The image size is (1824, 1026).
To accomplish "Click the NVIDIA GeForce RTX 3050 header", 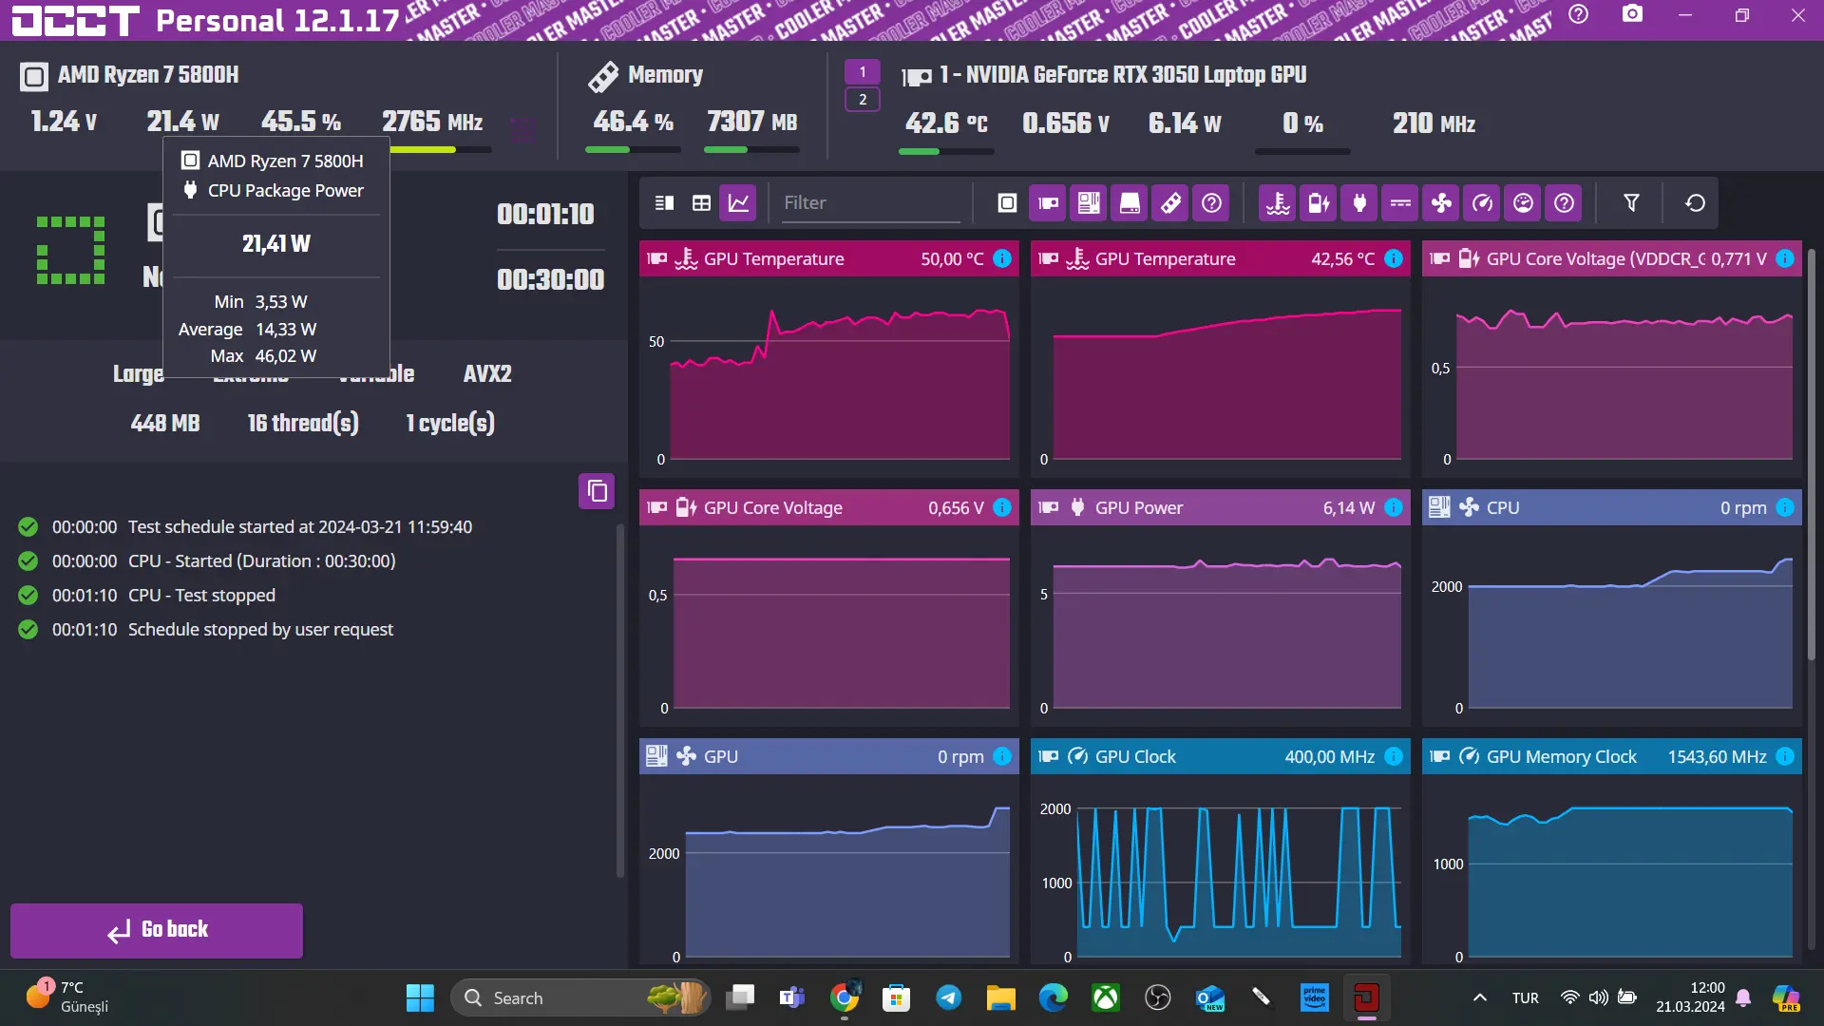I will (1122, 74).
